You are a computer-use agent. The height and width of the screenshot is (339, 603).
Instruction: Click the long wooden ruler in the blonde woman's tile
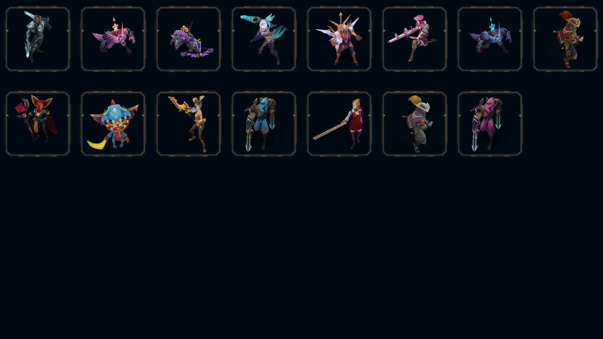329,131
